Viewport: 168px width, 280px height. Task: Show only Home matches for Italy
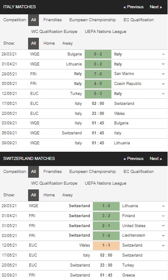[49, 43]
